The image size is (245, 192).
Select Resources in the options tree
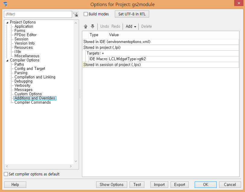(x=24, y=48)
